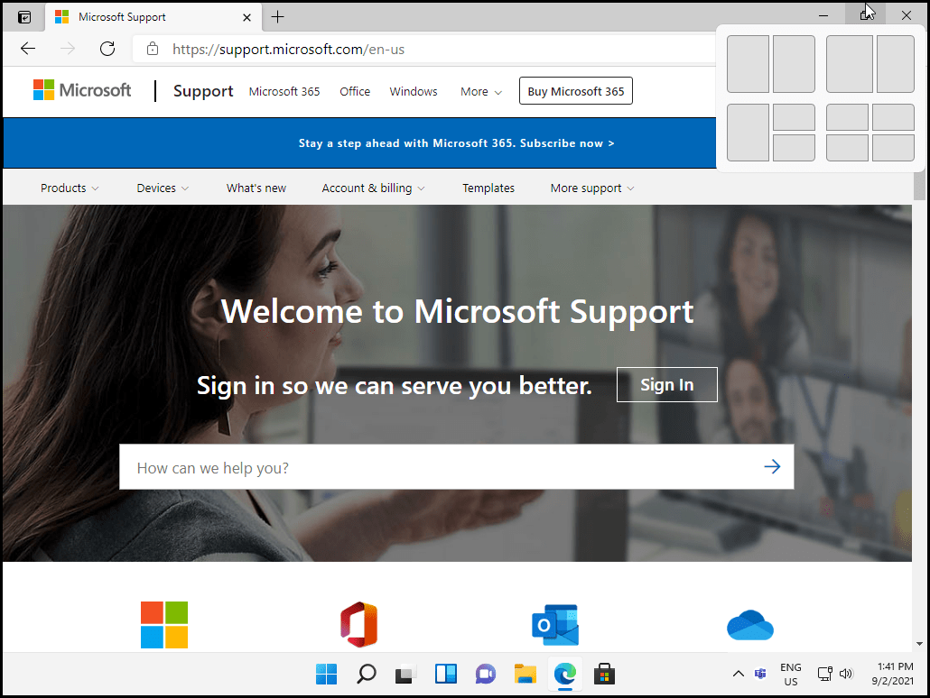Click the Sign In button
The image size is (930, 698).
click(666, 384)
